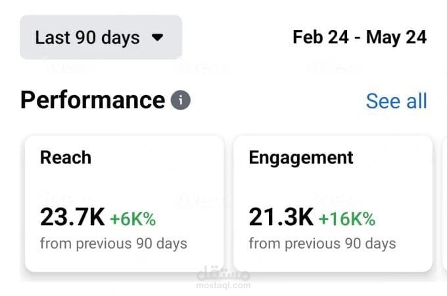
Task: Click the mostaql.com watermark text
Action: pyautogui.click(x=223, y=286)
